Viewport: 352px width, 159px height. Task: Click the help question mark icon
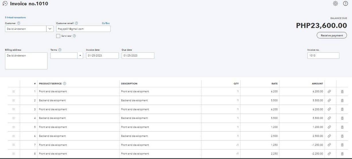(345, 3)
